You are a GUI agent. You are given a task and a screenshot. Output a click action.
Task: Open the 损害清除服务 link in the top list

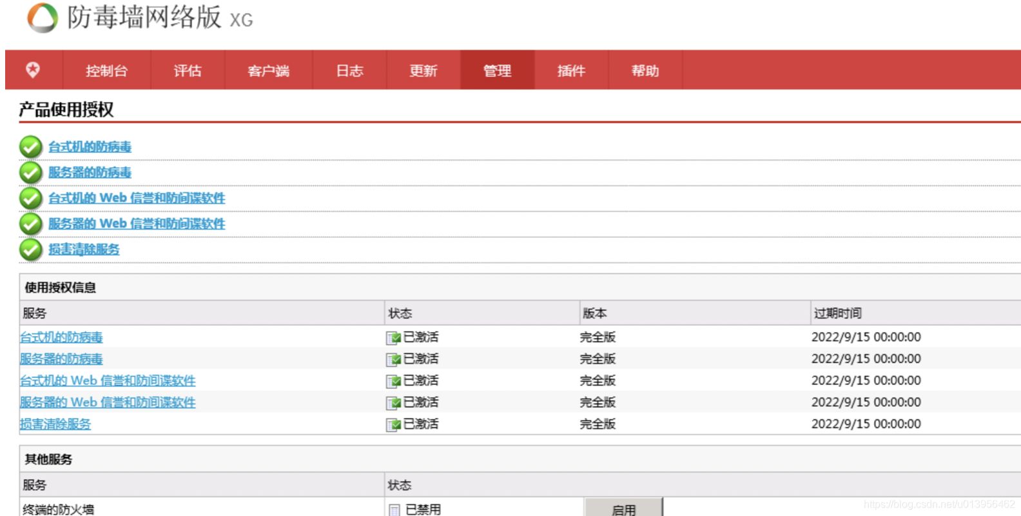[x=84, y=249]
